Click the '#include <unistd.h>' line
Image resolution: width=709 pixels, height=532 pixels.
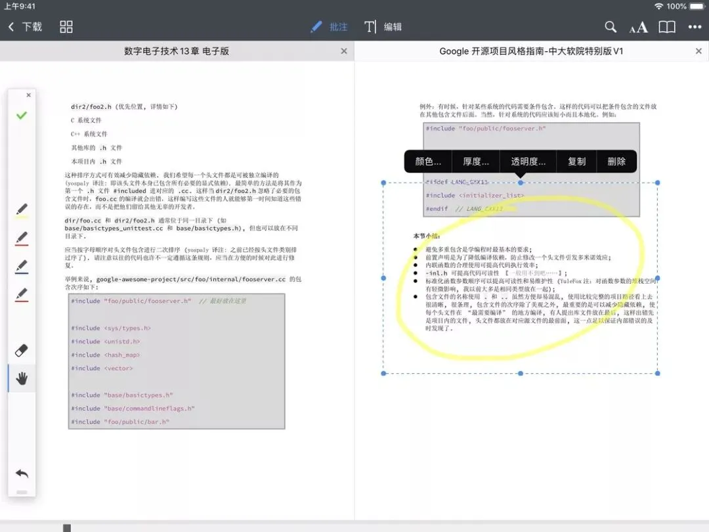coord(105,342)
